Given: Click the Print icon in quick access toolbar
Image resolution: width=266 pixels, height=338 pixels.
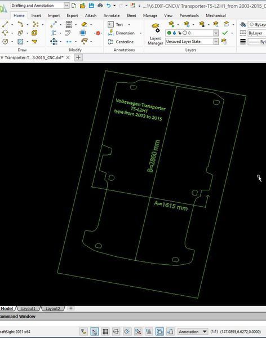Looking at the screenshot, I should pyautogui.click(x=100, y=6).
